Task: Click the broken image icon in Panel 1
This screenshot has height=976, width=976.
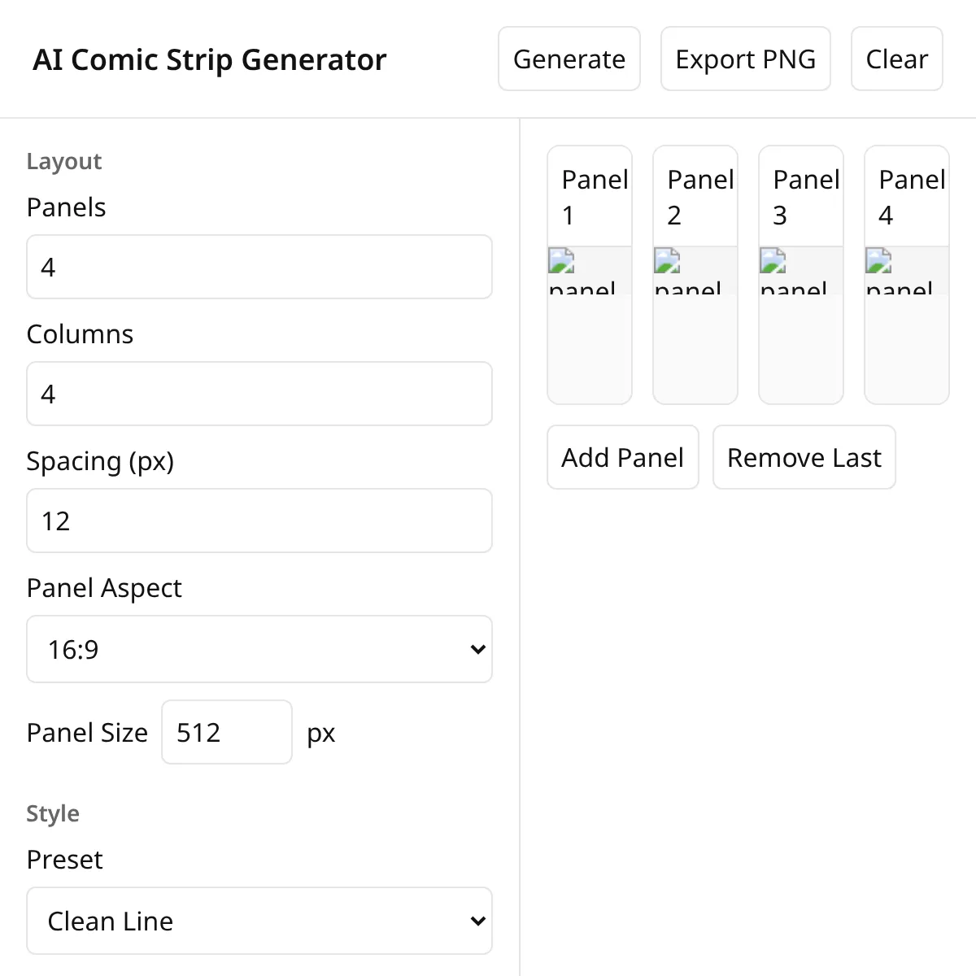Action: pyautogui.click(x=562, y=261)
